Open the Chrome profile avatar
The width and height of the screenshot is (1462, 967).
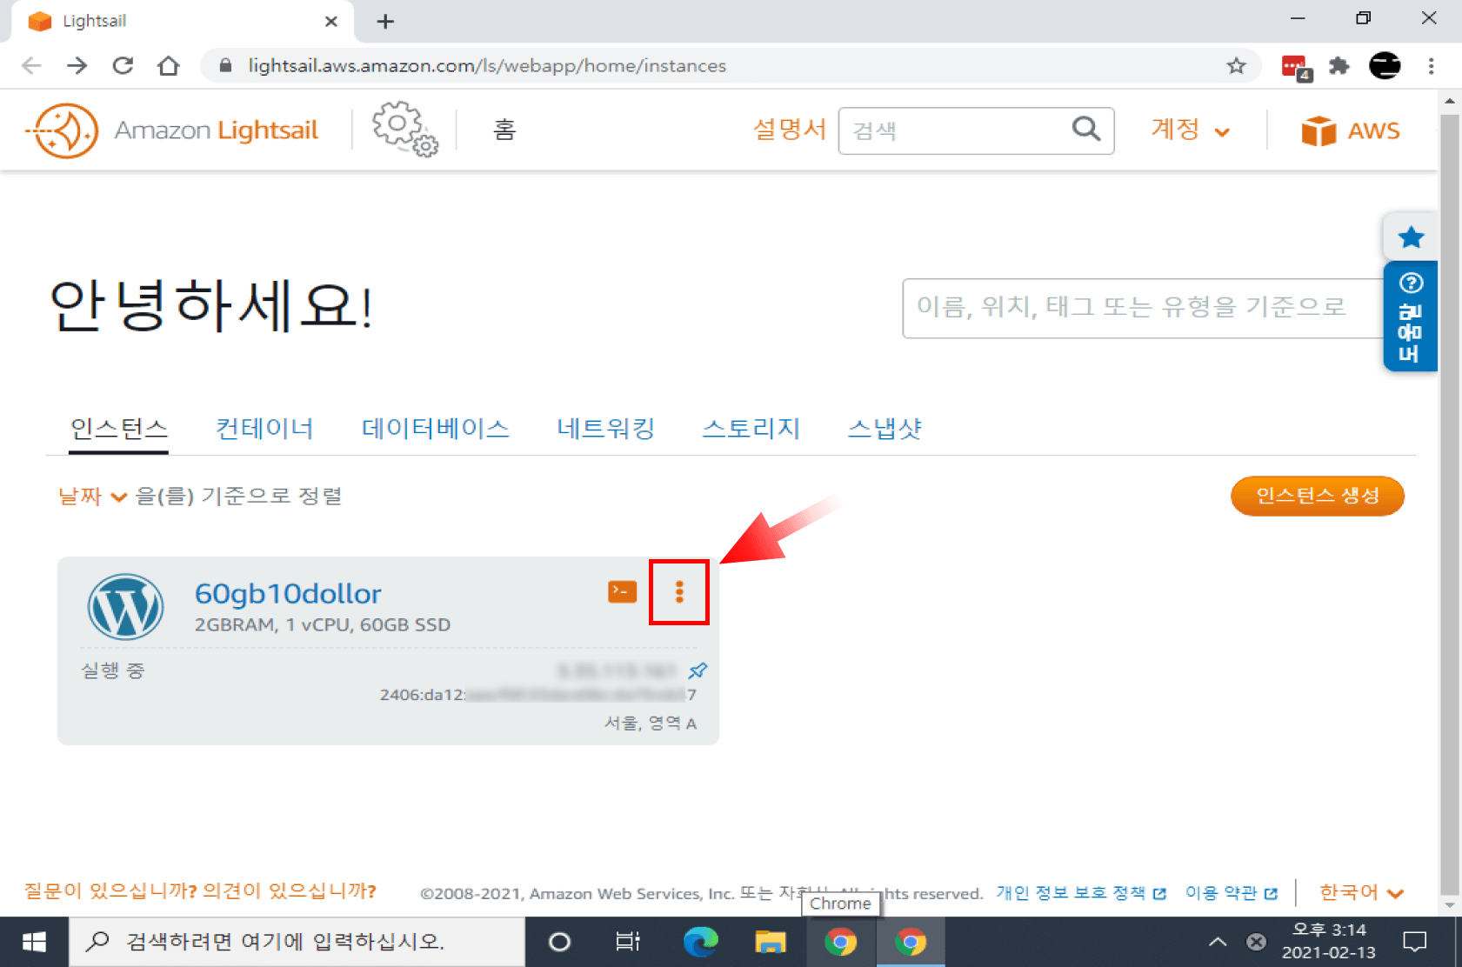coord(1385,66)
